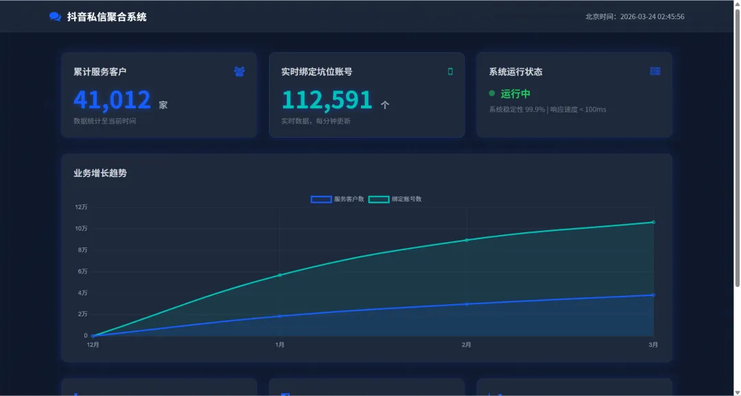Click the 1月 x-axis label
Viewport: 741px width, 396px height.
(x=280, y=345)
